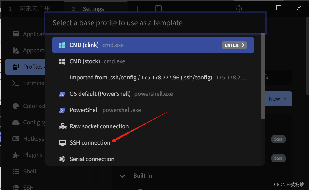
Task: Switch to the Settings tab
Action: coord(96,9)
